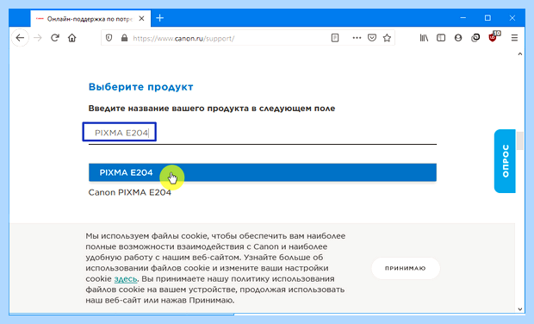Click the page scrollbar up arrow
534x324 pixels.
(519, 54)
